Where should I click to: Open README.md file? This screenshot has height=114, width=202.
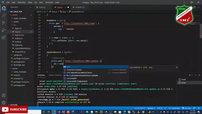pos(19,65)
